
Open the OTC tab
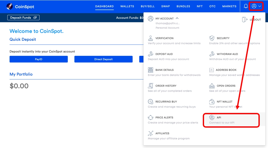[212, 6]
